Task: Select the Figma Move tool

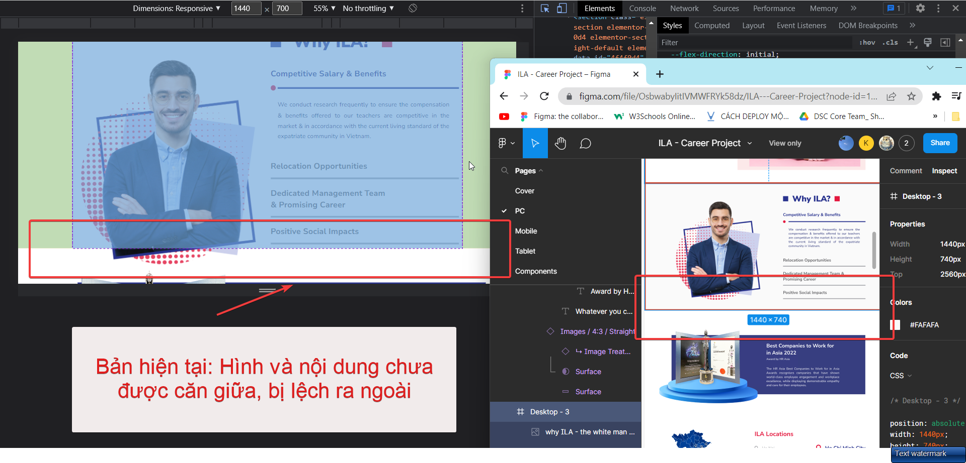Action: coord(535,143)
